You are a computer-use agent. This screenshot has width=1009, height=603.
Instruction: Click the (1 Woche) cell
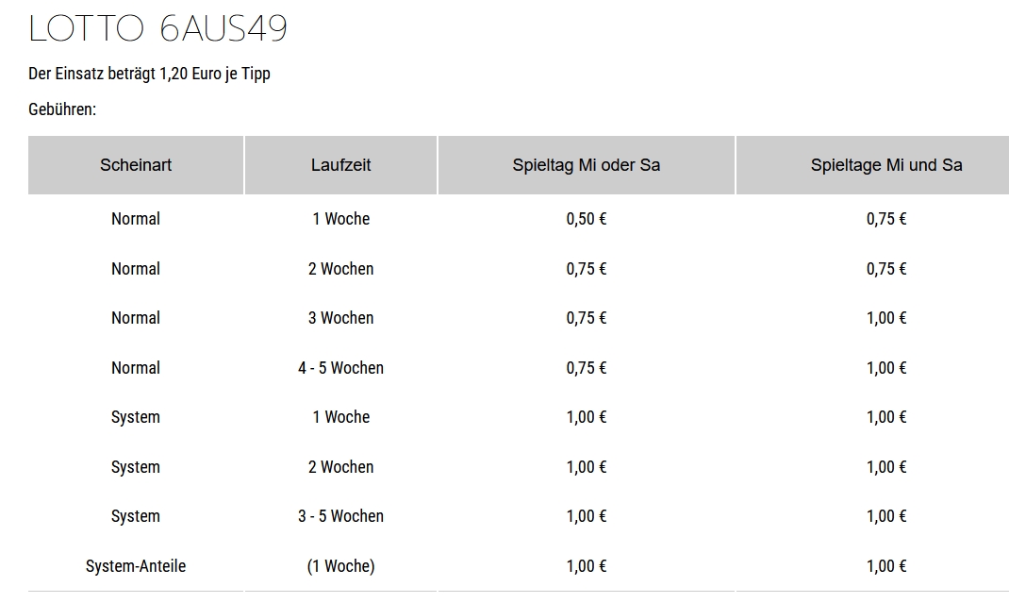click(x=341, y=566)
